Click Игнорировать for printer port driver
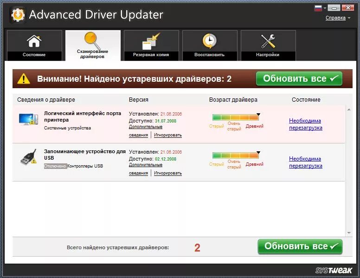Screen dimensions: 360x278 tap(168, 135)
